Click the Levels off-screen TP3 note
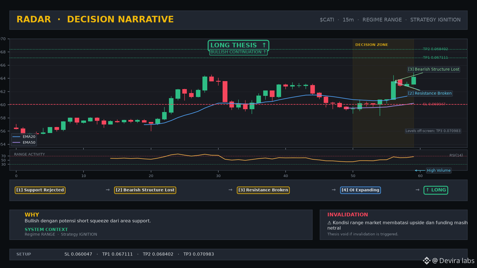477x268 pixels. click(x=433, y=131)
